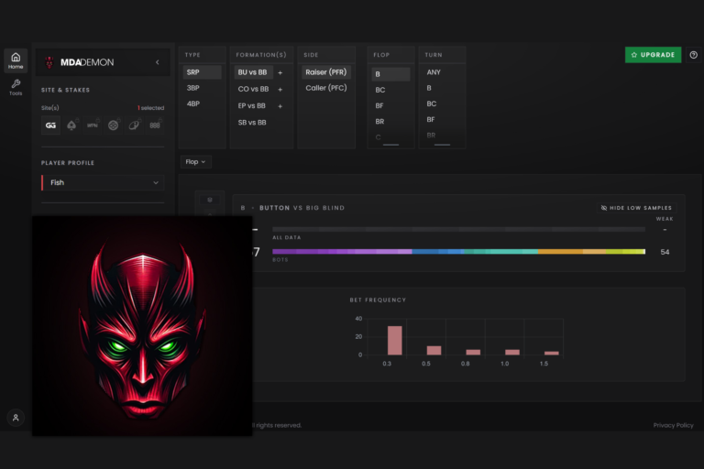Open the Privacy Policy link

(673, 425)
